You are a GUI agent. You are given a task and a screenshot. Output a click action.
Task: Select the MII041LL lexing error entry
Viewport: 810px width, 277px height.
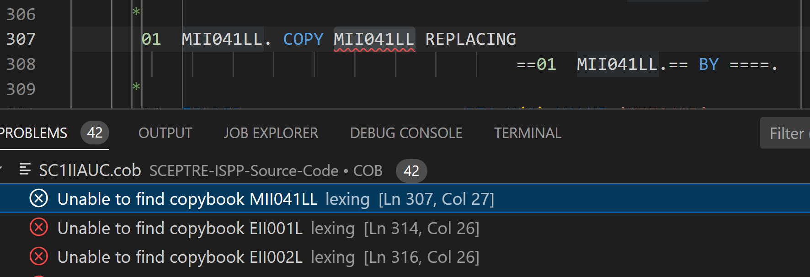(x=229, y=198)
